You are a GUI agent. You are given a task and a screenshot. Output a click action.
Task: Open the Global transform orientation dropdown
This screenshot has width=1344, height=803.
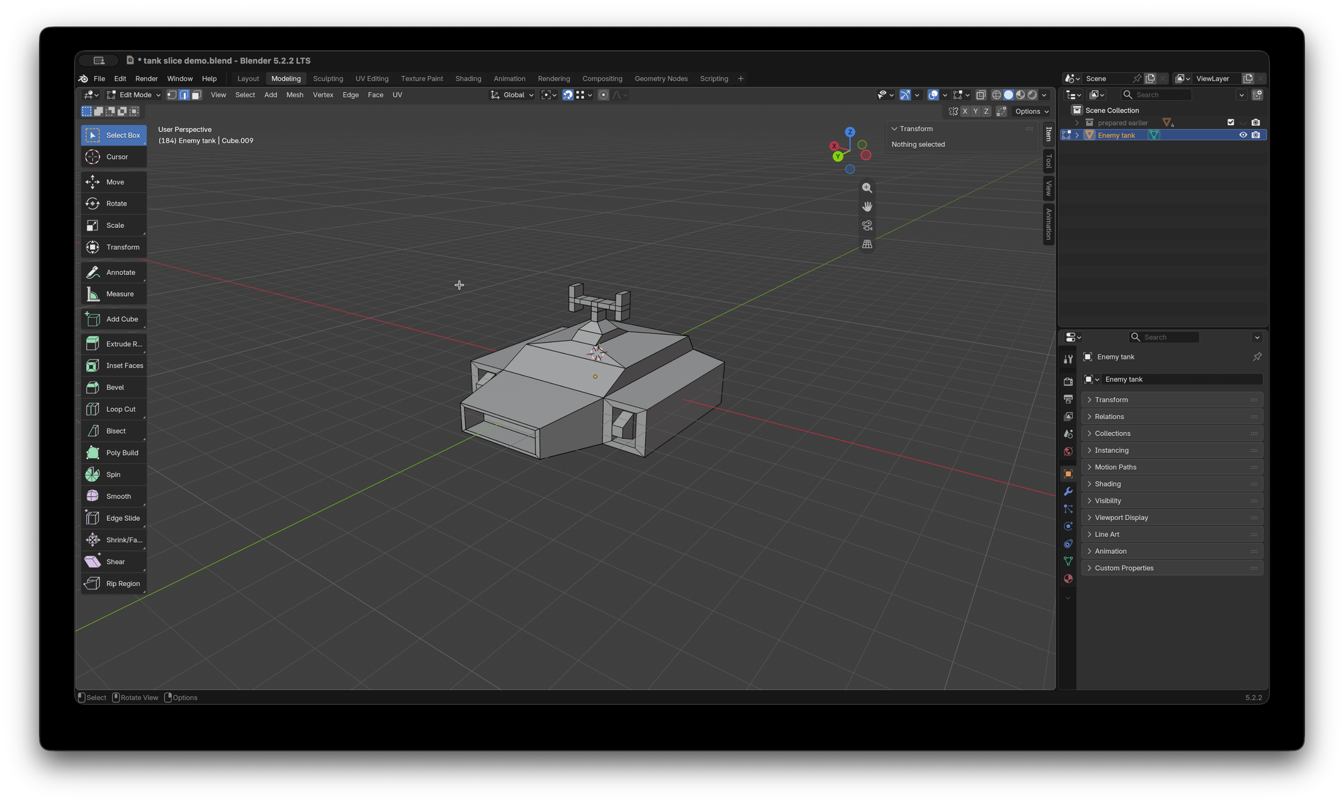pos(513,95)
